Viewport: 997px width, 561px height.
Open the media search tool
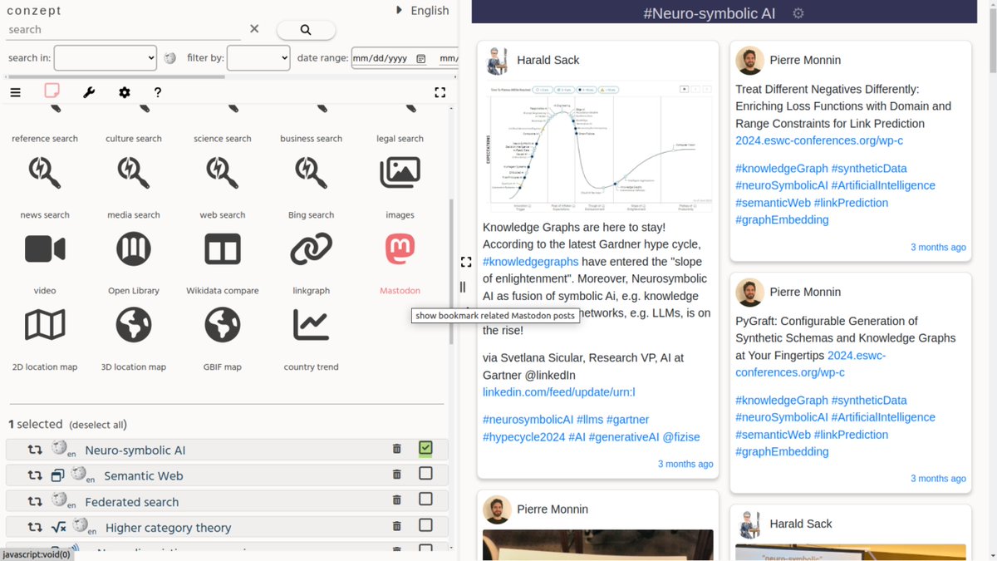(134, 173)
